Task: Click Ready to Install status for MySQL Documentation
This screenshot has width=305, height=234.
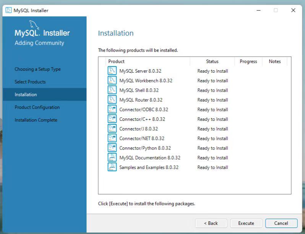Action: tap(213, 158)
